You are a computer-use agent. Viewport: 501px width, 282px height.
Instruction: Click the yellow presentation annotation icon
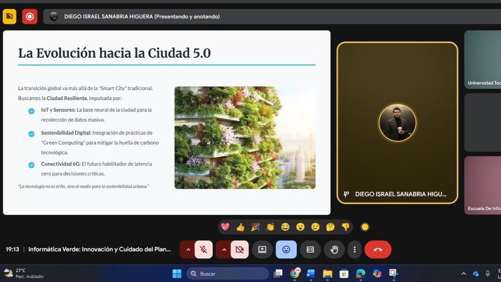coord(9,16)
